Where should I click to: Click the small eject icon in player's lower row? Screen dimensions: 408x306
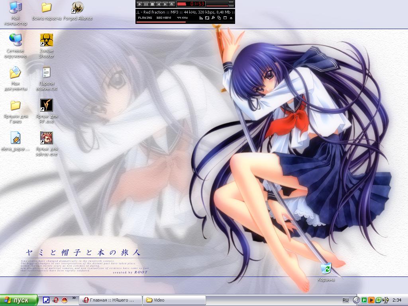click(231, 18)
